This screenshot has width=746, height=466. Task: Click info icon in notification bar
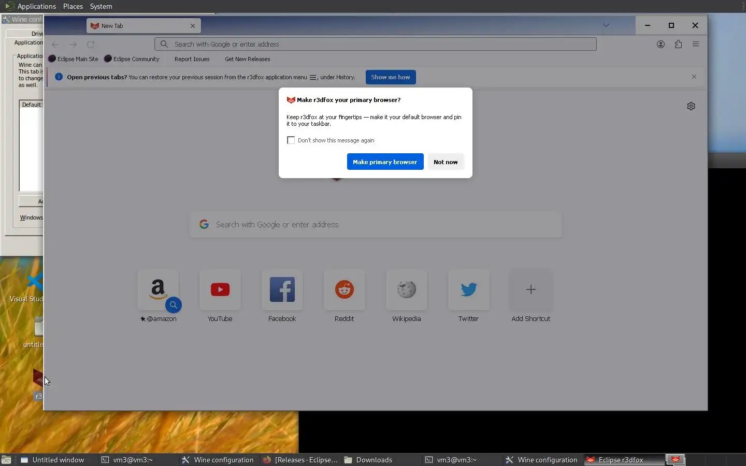click(x=59, y=77)
